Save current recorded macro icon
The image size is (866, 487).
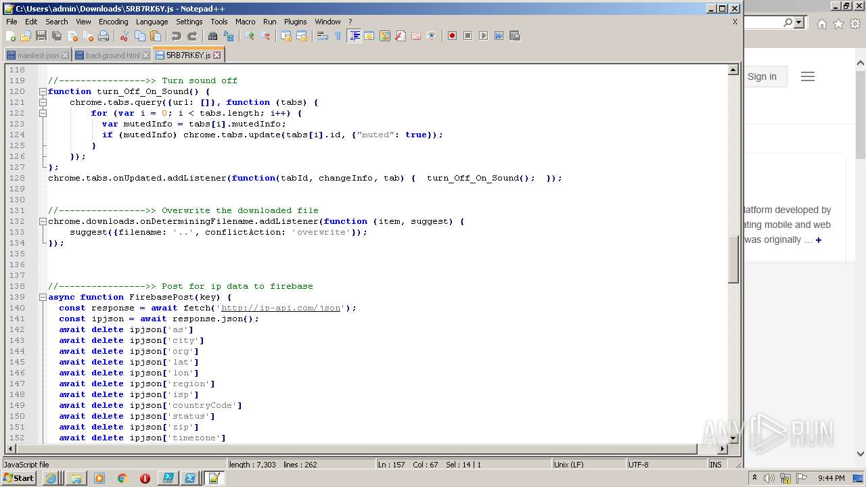(x=514, y=36)
